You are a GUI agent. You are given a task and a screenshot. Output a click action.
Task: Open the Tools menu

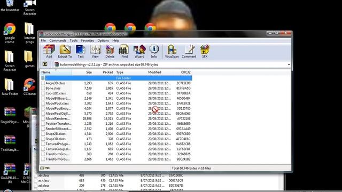[x=74, y=41]
